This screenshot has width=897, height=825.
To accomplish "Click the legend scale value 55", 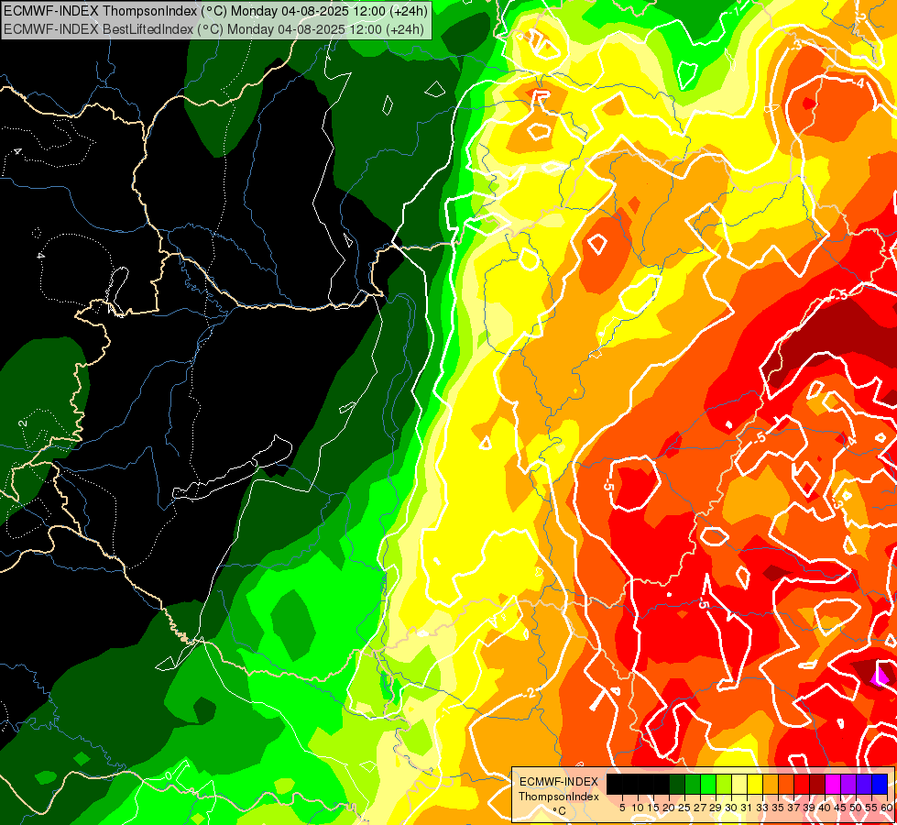I will click(872, 808).
